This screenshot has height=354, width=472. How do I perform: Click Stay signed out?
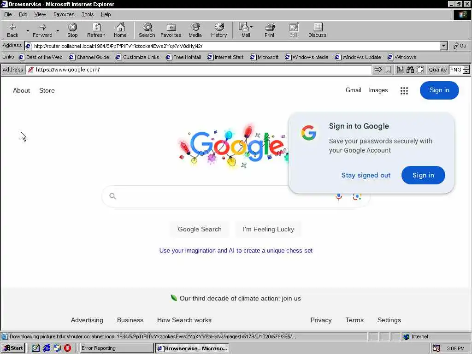tap(366, 175)
